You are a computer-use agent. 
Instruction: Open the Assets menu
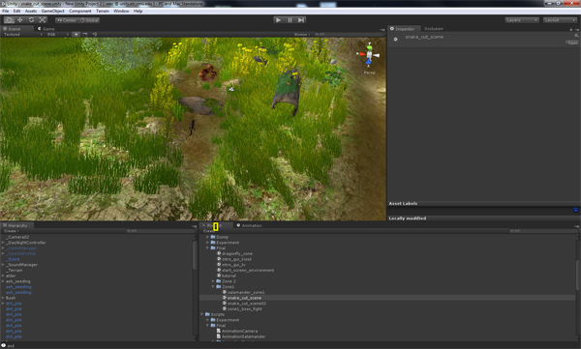pyautogui.click(x=31, y=11)
